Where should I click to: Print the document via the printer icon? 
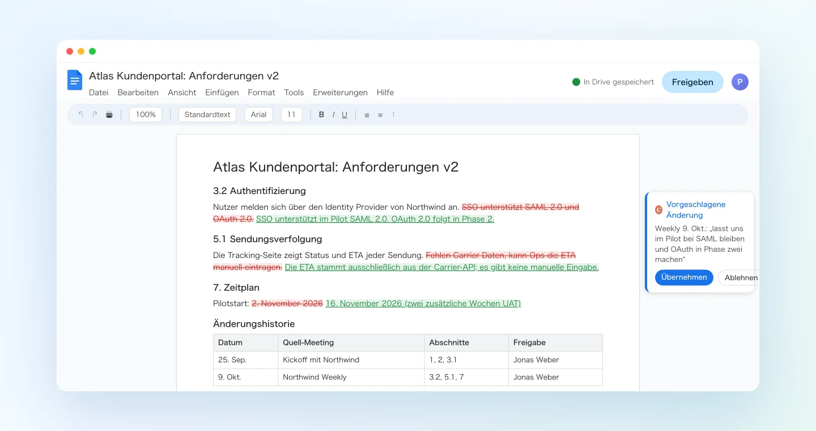[x=109, y=115]
